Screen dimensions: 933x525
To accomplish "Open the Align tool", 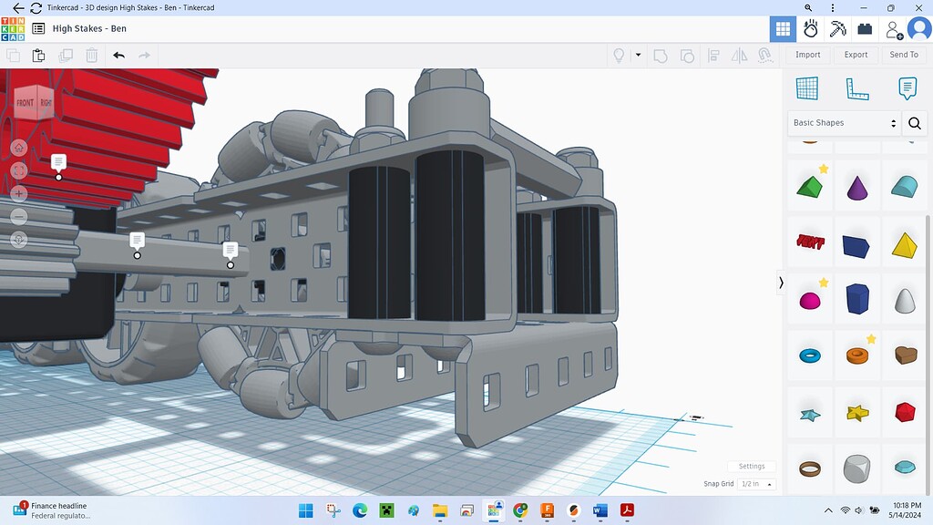I will [x=713, y=55].
